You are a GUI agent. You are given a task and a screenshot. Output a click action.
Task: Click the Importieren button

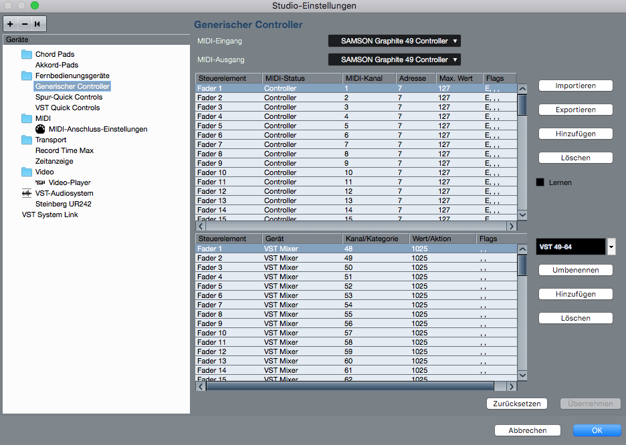click(x=575, y=86)
